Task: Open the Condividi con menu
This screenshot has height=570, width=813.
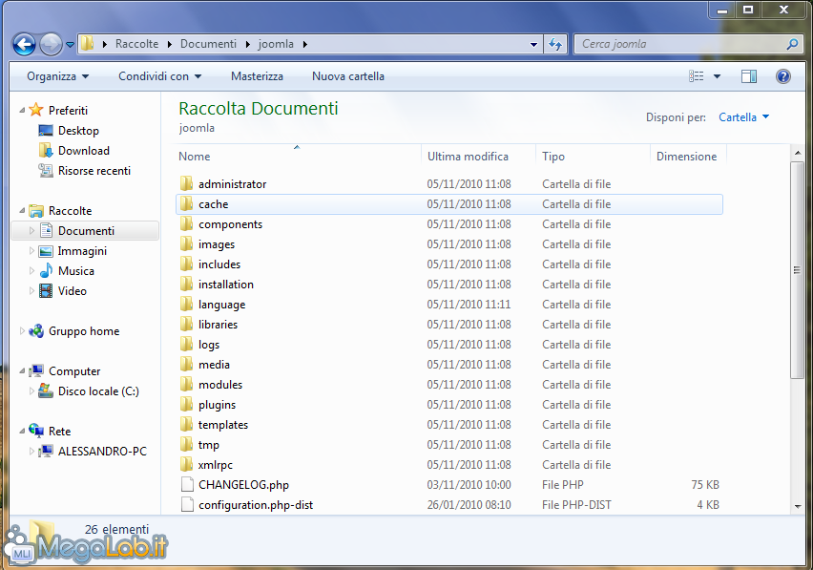Action: [159, 76]
